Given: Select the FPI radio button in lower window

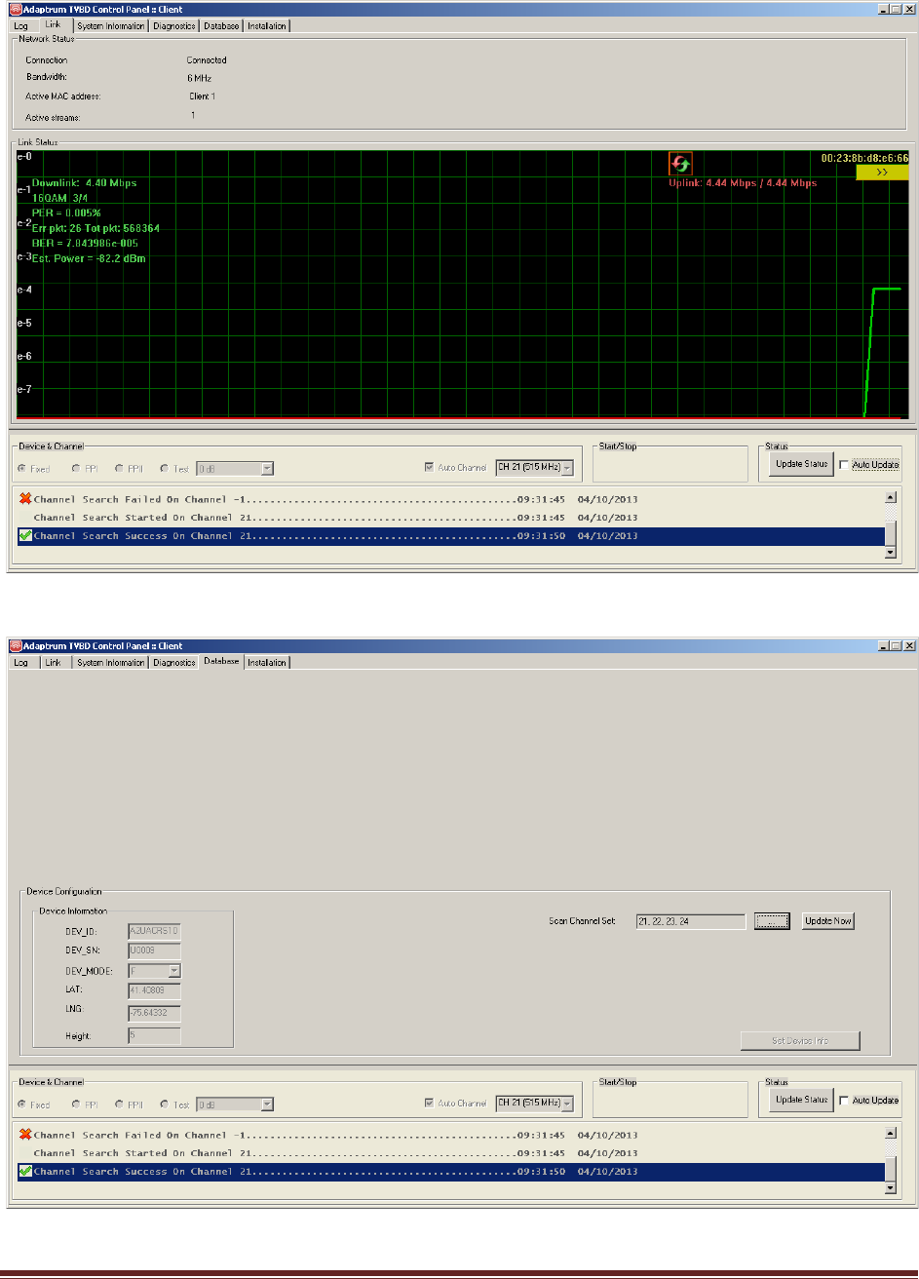Looking at the screenshot, I should [x=77, y=1105].
